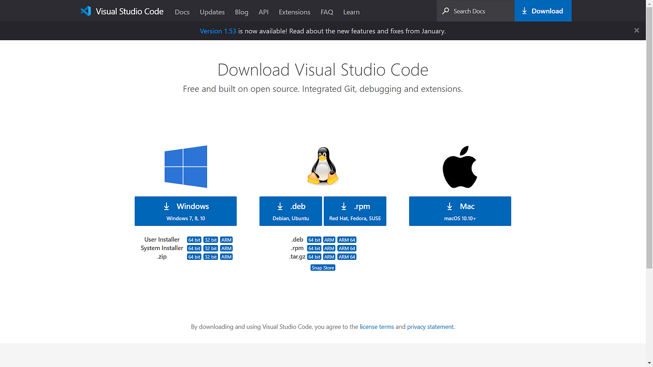Click the Visual Studio Code logo
The image size is (653, 367).
(86, 11)
